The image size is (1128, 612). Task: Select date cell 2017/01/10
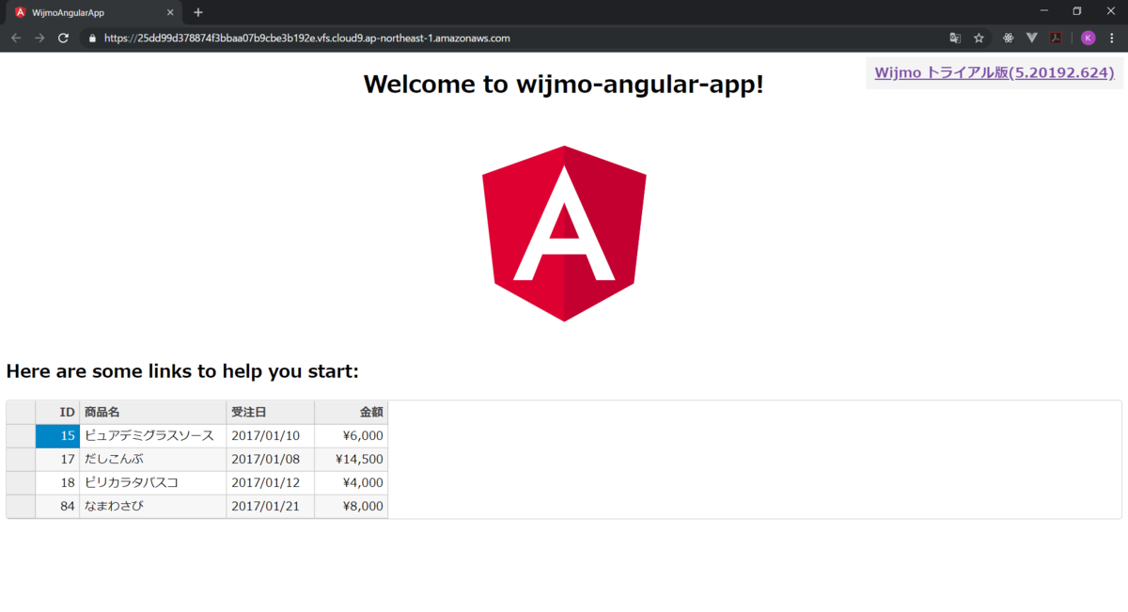coord(271,435)
